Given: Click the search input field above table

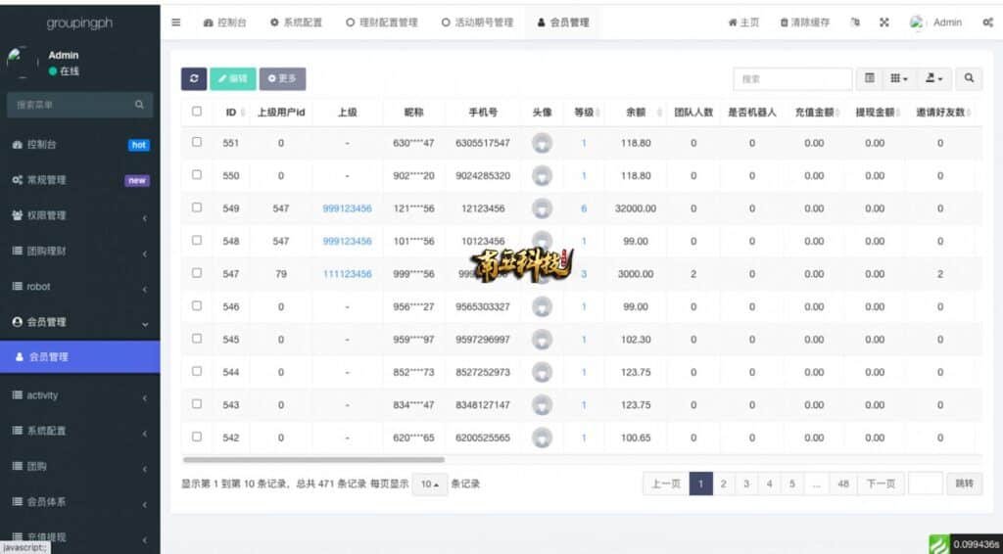Looking at the screenshot, I should pyautogui.click(x=791, y=79).
